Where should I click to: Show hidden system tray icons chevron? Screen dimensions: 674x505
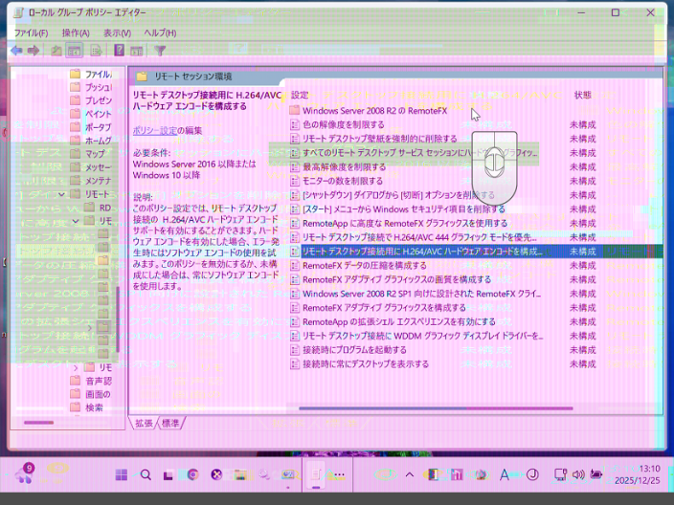(x=410, y=474)
